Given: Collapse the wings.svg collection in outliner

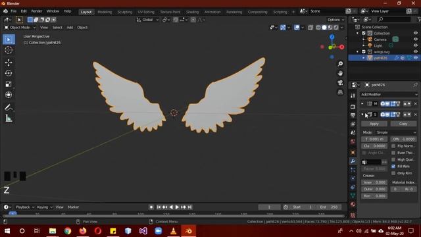Looking at the screenshot, I should (358, 52).
